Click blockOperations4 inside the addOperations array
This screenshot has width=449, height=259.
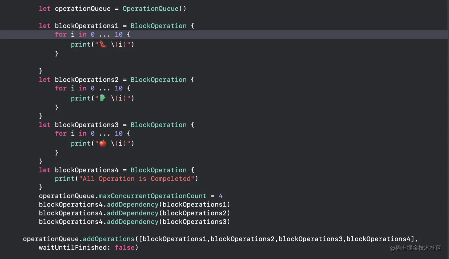tap(378, 239)
